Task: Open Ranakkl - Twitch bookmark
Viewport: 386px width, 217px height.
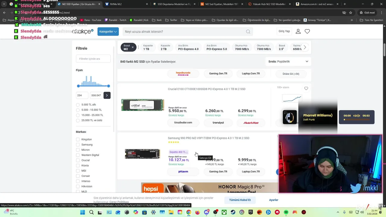Action: pyautogui.click(x=115, y=20)
